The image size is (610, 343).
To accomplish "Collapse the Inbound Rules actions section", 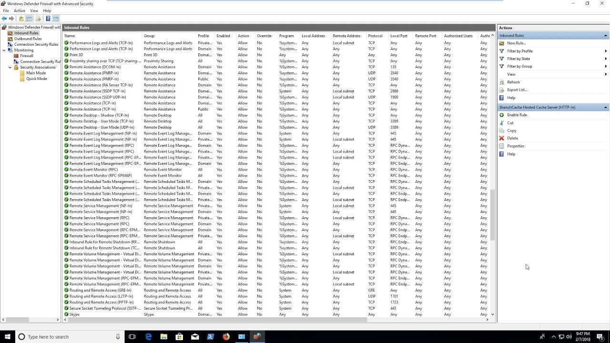I will coord(606,36).
